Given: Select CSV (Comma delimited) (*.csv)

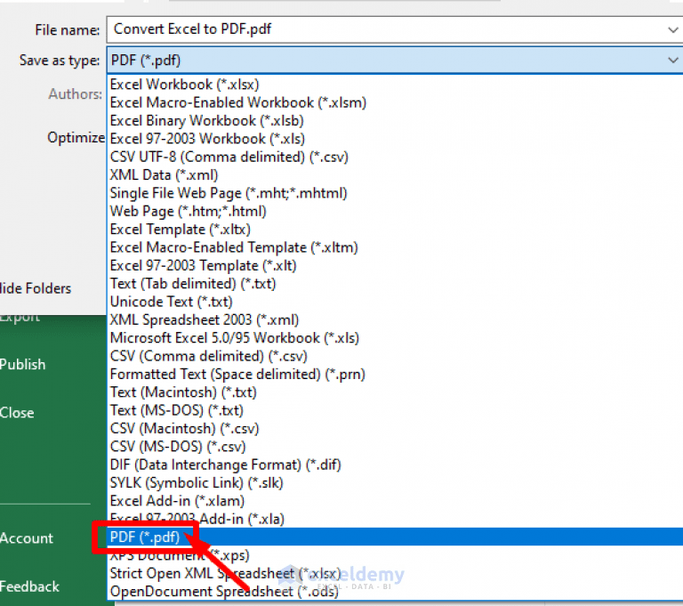Looking at the screenshot, I should coord(395,356).
